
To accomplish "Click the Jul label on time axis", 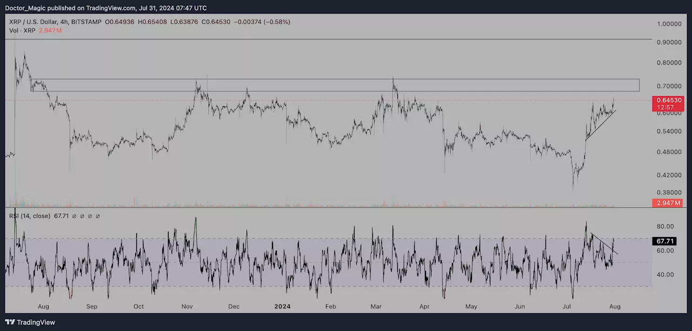I will [565, 307].
